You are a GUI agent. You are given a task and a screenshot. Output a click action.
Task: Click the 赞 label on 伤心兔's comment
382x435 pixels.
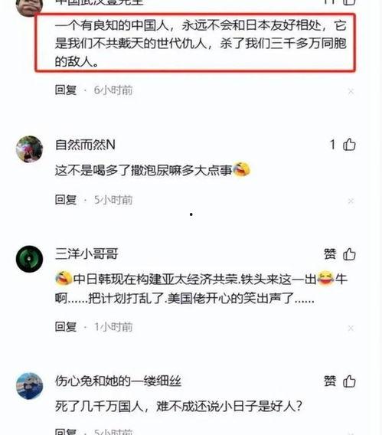pos(330,381)
